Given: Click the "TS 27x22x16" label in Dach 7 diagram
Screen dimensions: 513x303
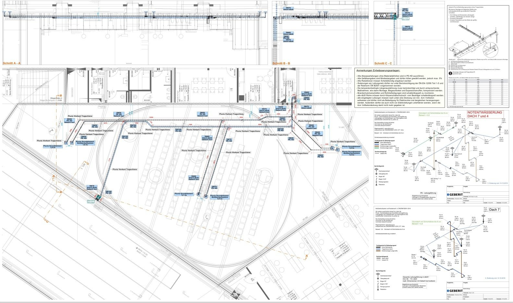Looking at the screenshot, I should click(x=467, y=230).
